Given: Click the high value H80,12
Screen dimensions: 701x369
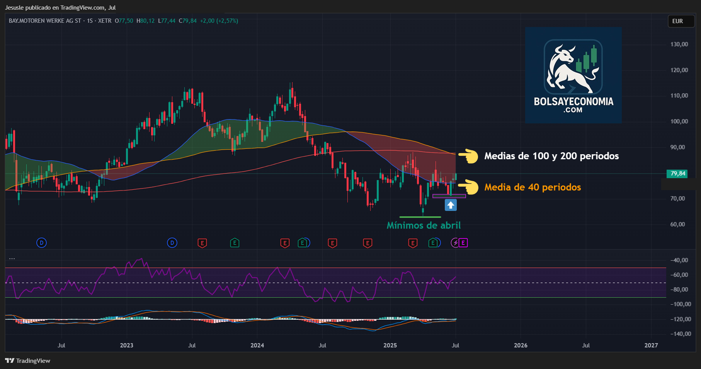Looking at the screenshot, I should 145,21.
